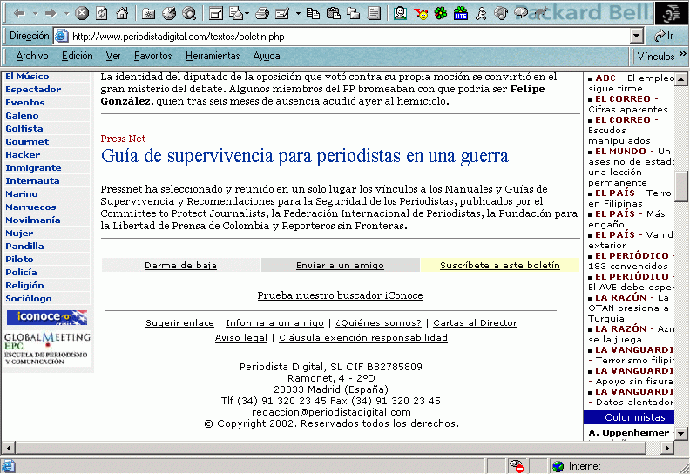Click the kangaroo toolbar icon
This screenshot has width=690, height=474.
pyautogui.click(x=540, y=14)
